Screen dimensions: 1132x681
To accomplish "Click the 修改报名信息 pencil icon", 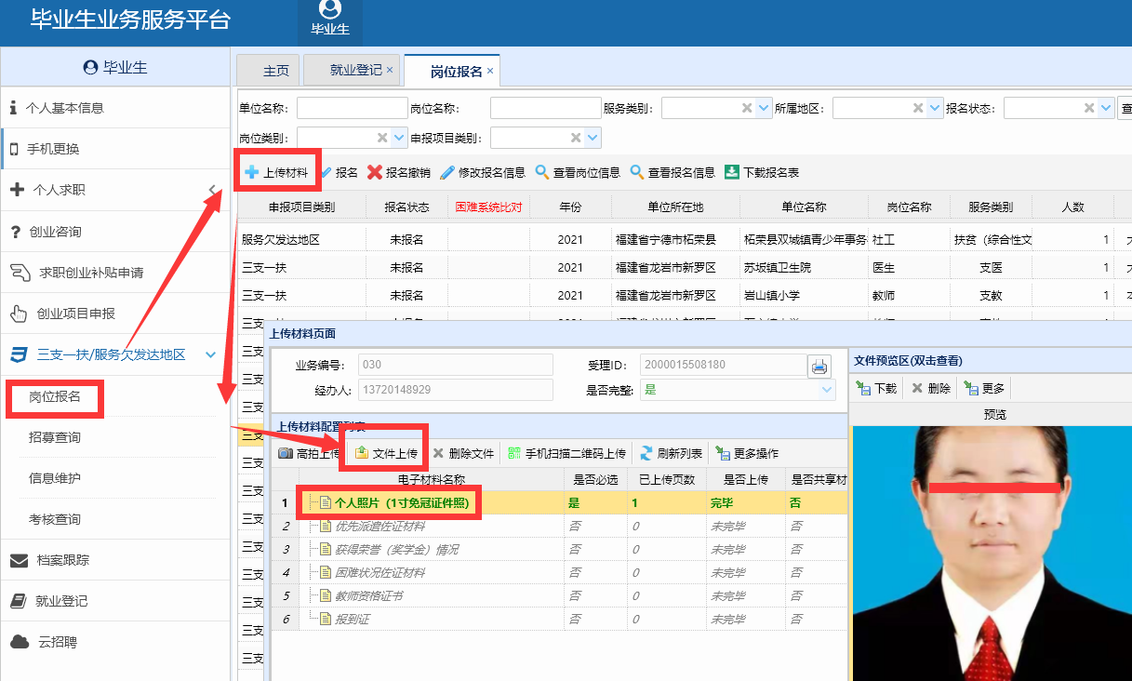I will coord(447,172).
